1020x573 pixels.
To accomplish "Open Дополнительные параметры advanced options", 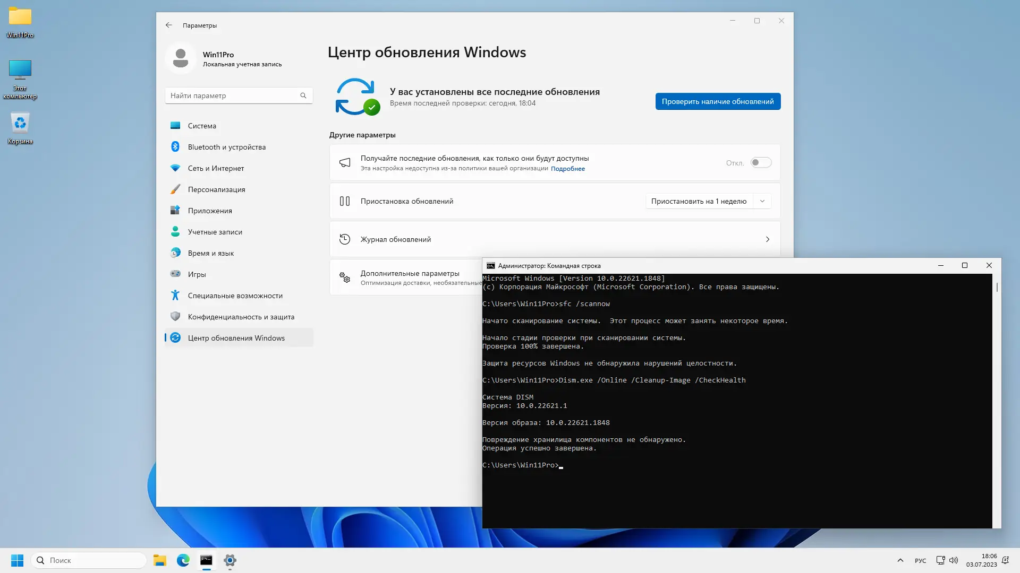I will pyautogui.click(x=410, y=273).
